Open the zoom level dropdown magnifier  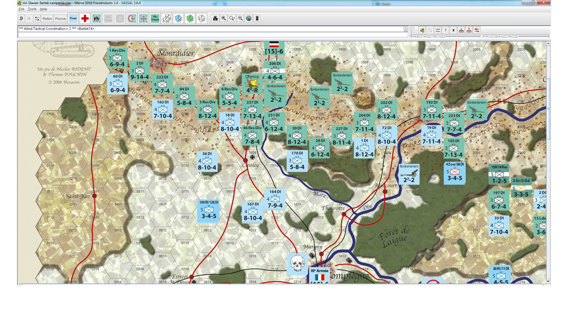pyautogui.click(x=232, y=18)
